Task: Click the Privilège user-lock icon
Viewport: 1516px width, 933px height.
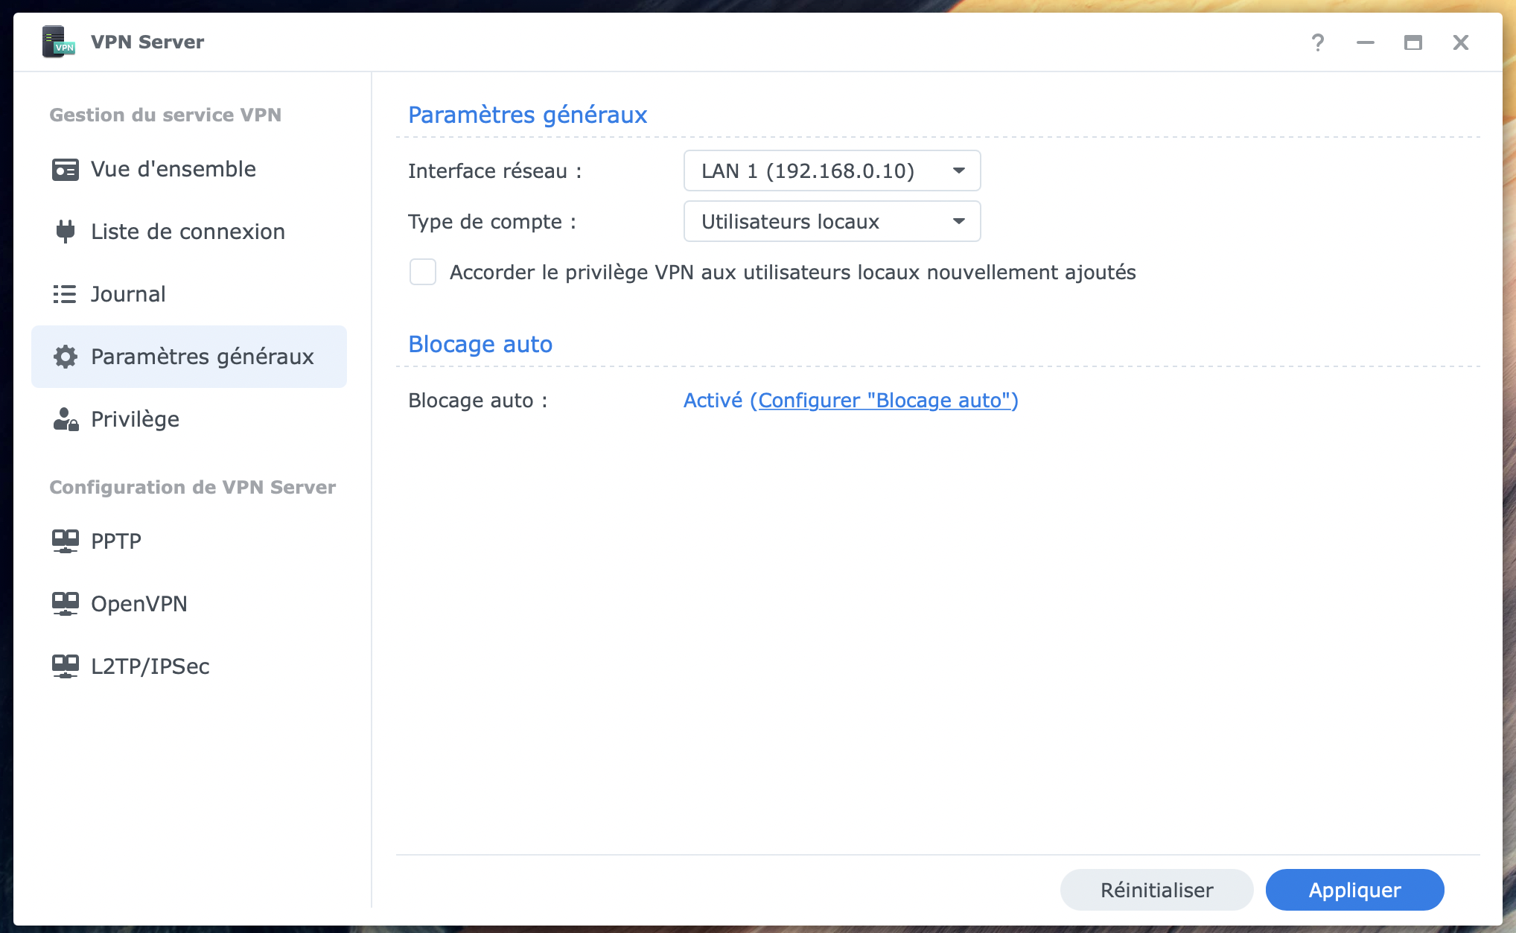Action: coord(65,419)
